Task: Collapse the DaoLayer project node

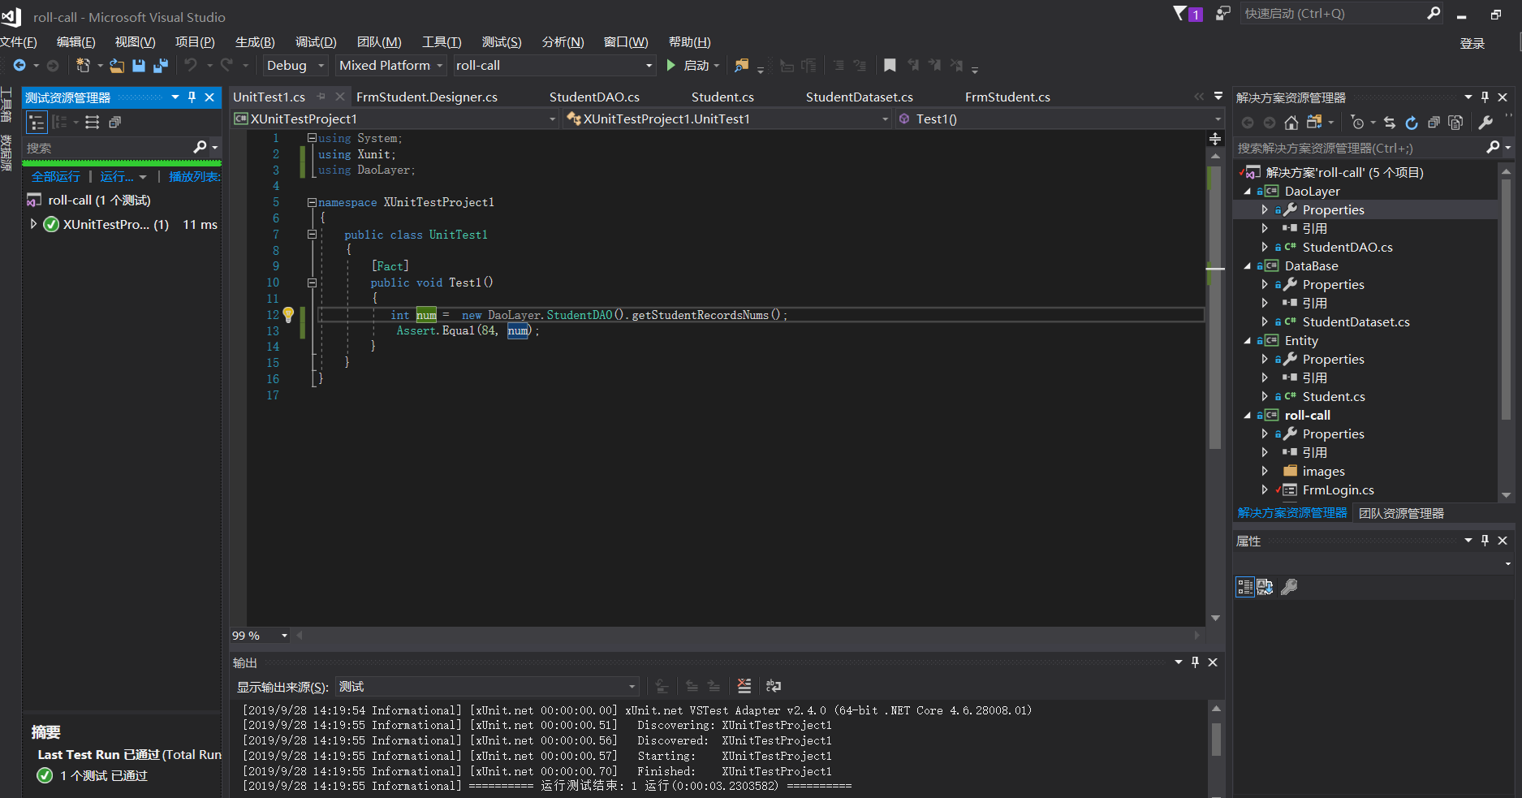Action: tap(1248, 192)
